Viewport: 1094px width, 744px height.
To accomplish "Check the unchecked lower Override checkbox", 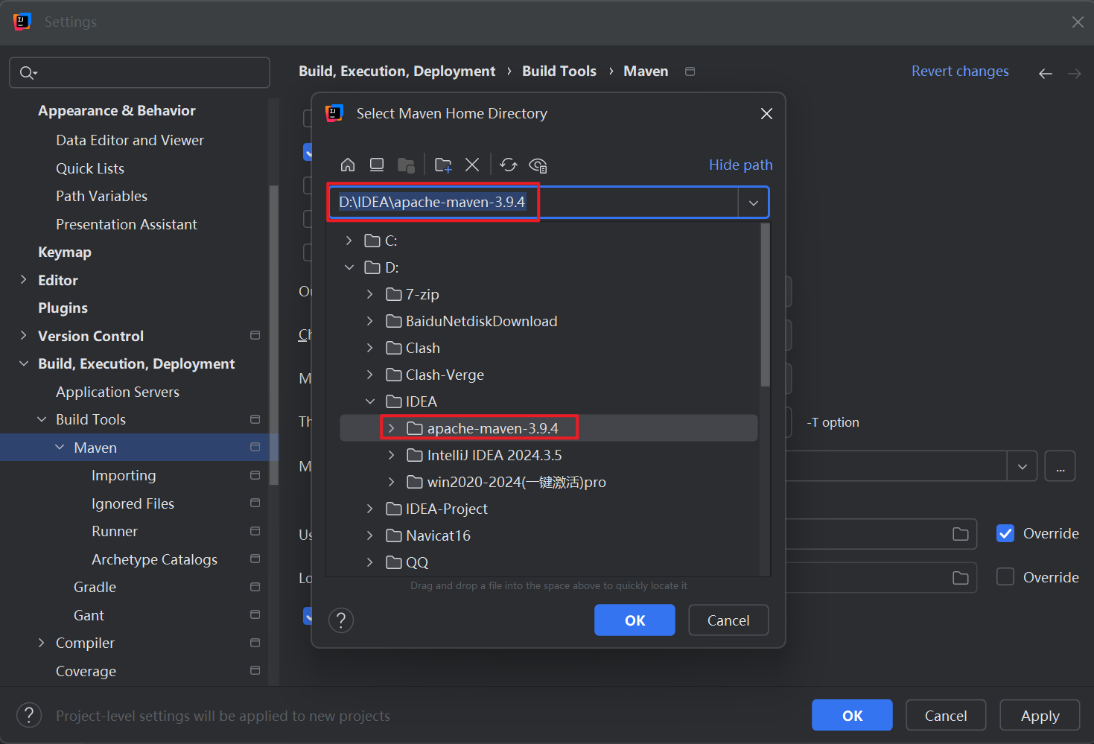I will tap(1005, 577).
